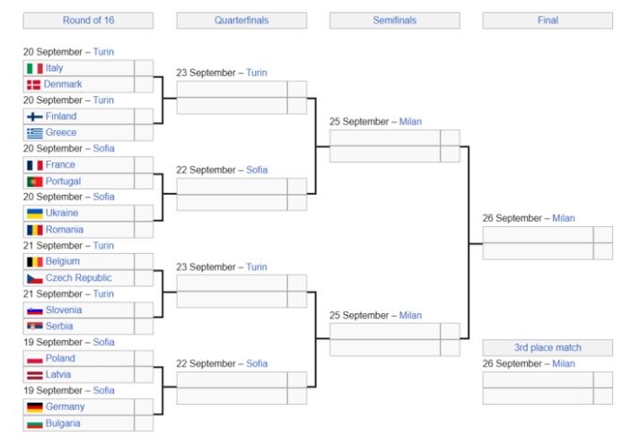Image resolution: width=631 pixels, height=437 pixels.
Task: Open the Finland team link
Action: pos(61,117)
